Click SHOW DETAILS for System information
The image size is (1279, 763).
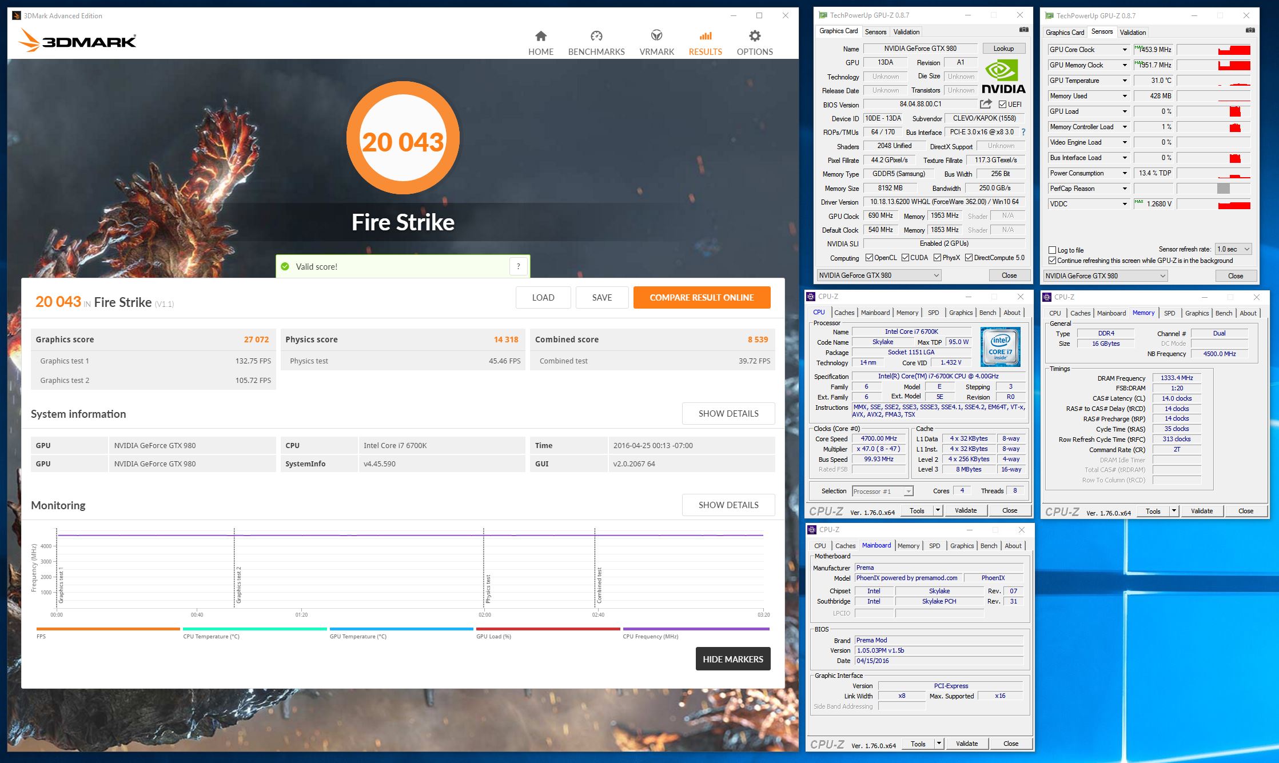point(728,413)
